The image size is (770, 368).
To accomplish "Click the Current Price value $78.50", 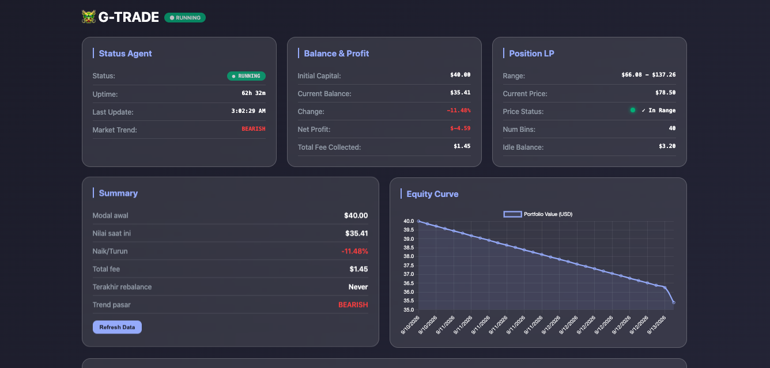I will click(666, 93).
